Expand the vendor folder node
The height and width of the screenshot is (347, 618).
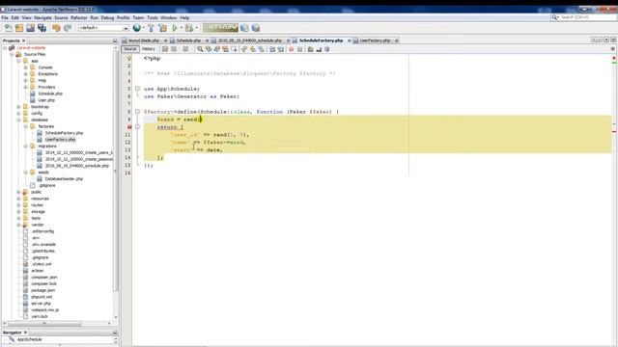tap(18, 225)
